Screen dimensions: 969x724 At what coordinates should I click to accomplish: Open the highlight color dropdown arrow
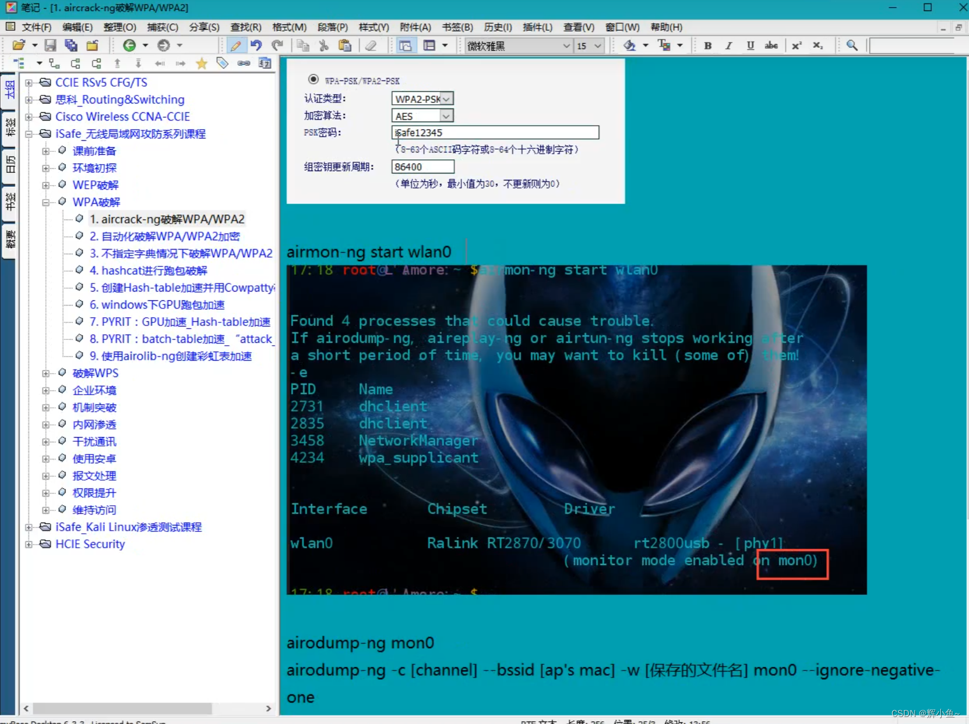point(646,45)
